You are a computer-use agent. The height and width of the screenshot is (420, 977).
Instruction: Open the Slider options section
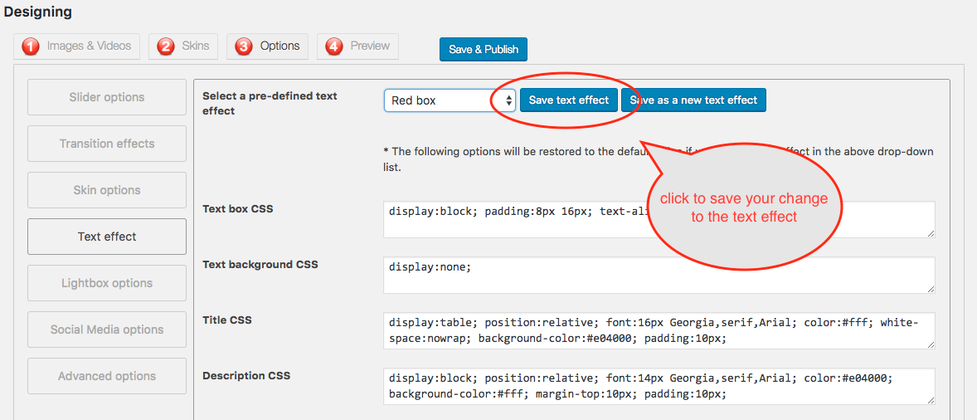pyautogui.click(x=107, y=97)
